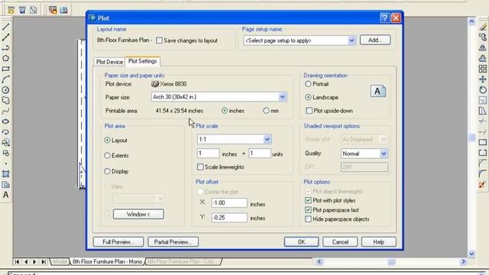Click the Y plot offset field

(x=229, y=218)
